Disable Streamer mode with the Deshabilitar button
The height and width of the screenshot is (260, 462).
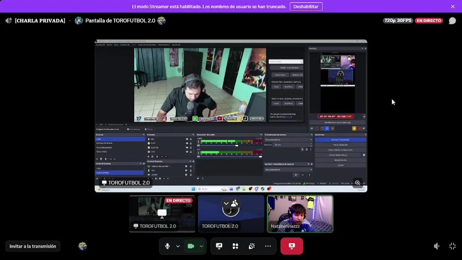tap(306, 6)
